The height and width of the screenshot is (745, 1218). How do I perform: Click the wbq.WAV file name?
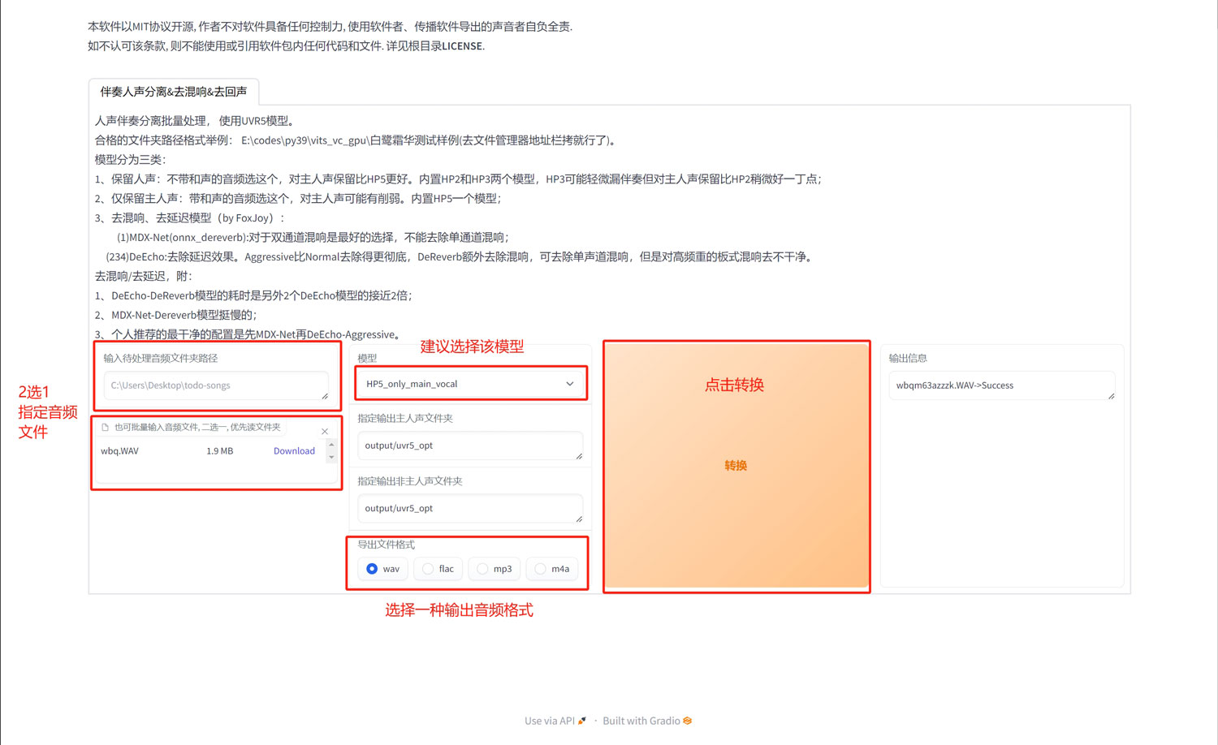point(119,451)
